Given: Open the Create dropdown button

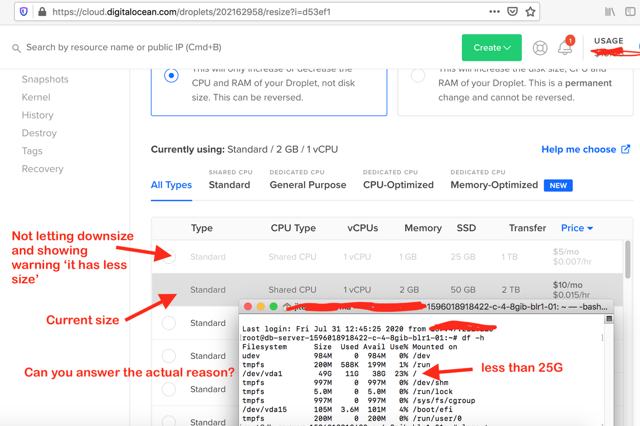Looking at the screenshot, I should 492,47.
